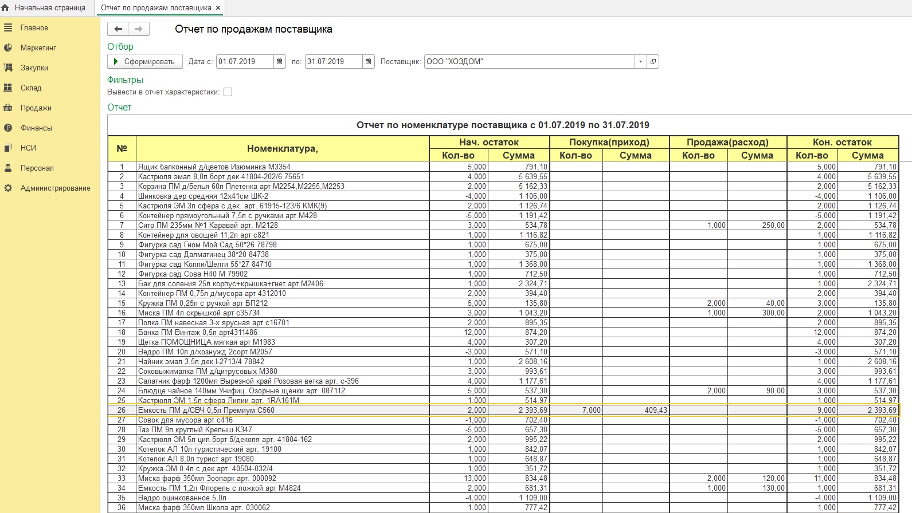912x513 pixels.
Task: Click the home icon on Начальная страница tab
Action: tap(5, 8)
